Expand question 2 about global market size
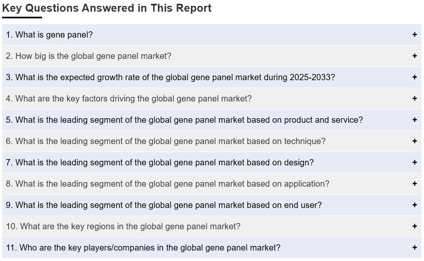Viewport: 424px width, 261px height. 212,56
